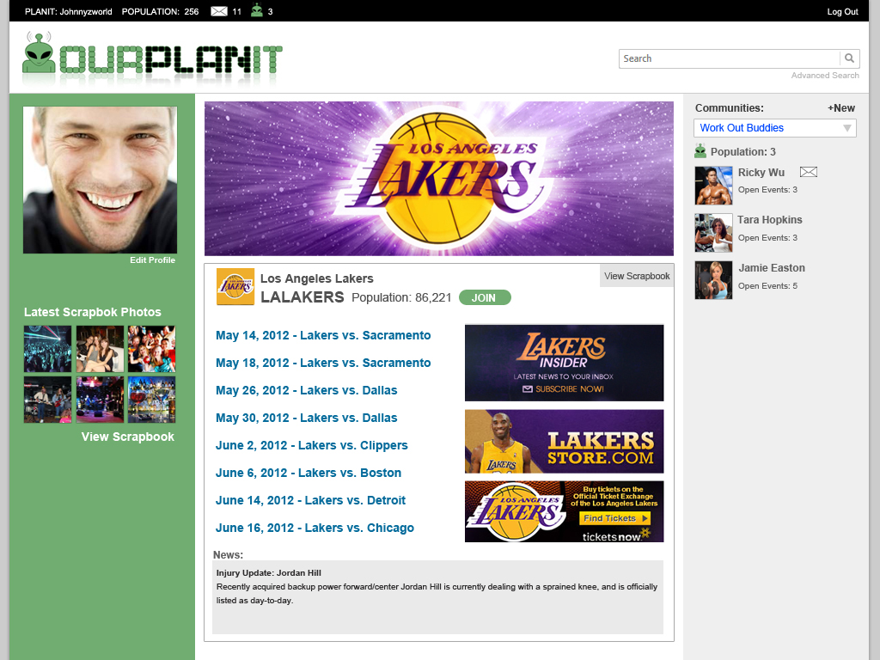Click the Lakers Store banner
This screenshot has width=880, height=660.
click(564, 441)
